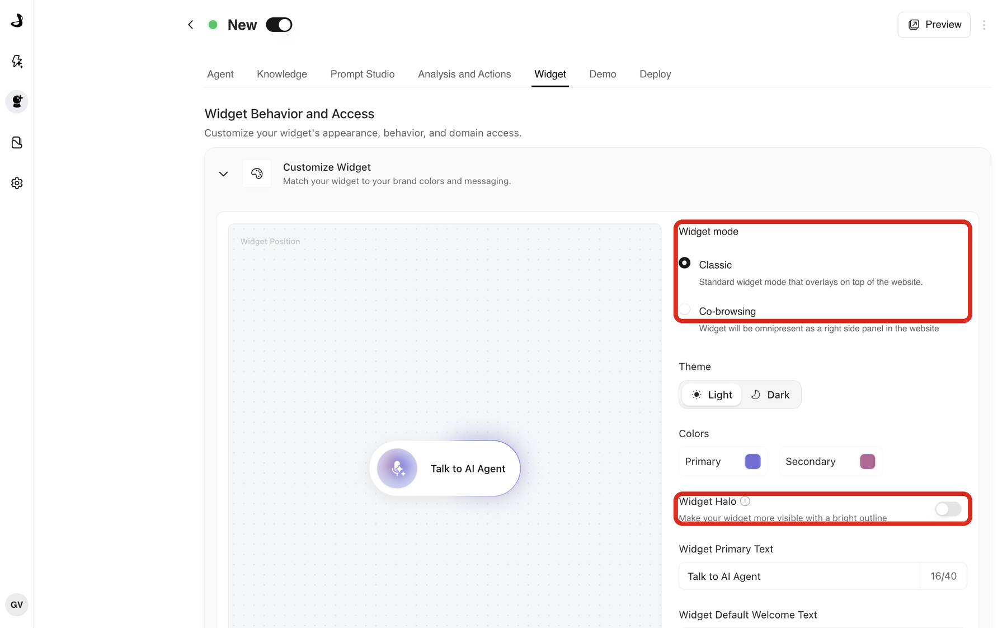This screenshot has height=628, width=1007.
Task: Click the Talk to AI Agent widget button
Action: click(x=445, y=468)
